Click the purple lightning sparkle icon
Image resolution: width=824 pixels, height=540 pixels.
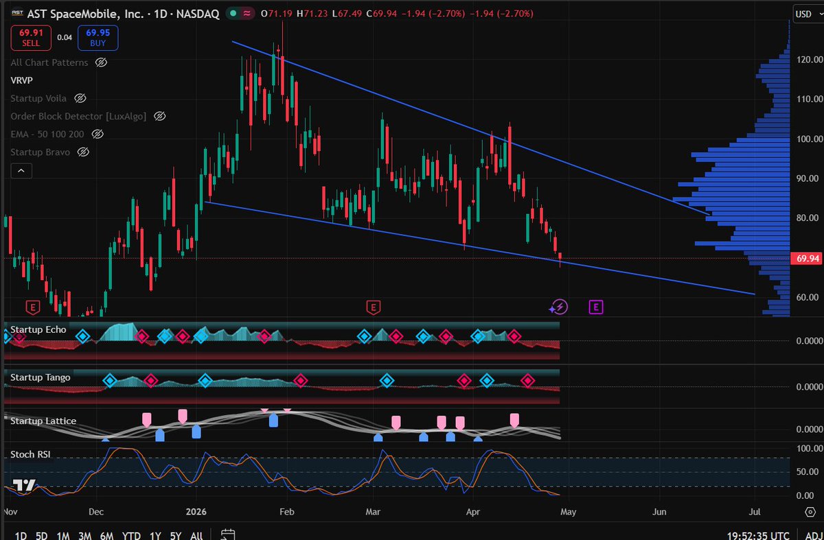pyautogui.click(x=560, y=307)
